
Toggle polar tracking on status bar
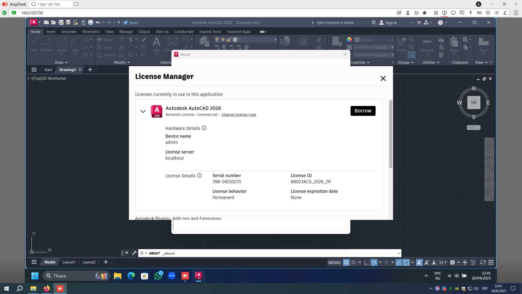point(374,262)
